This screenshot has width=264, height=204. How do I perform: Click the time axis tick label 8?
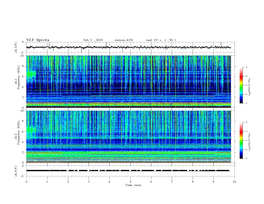[x=193, y=182]
